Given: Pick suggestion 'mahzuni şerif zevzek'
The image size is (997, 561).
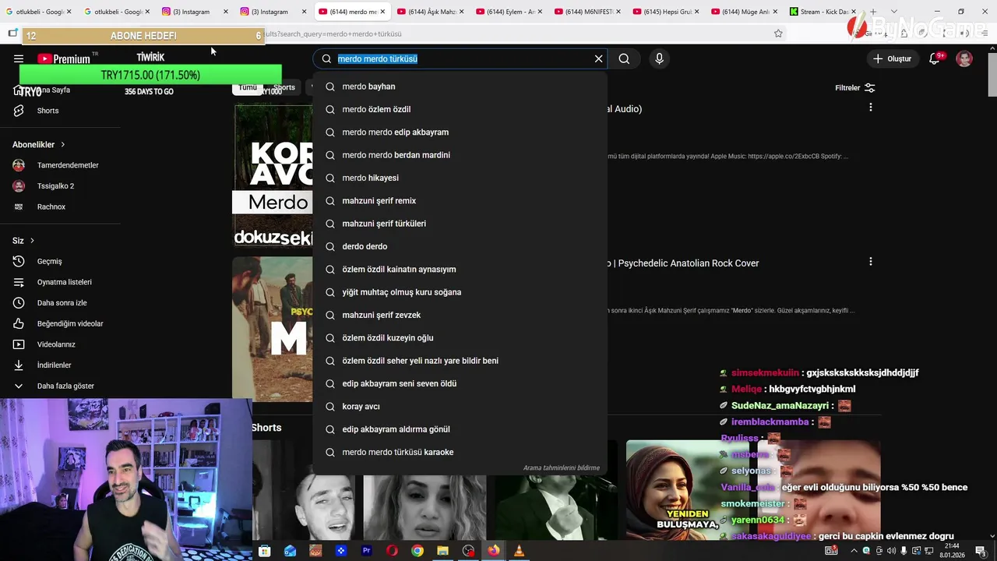Looking at the screenshot, I should (460, 315).
